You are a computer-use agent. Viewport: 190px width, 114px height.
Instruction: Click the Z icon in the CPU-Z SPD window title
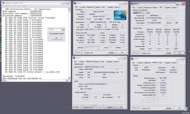coord(132,4)
